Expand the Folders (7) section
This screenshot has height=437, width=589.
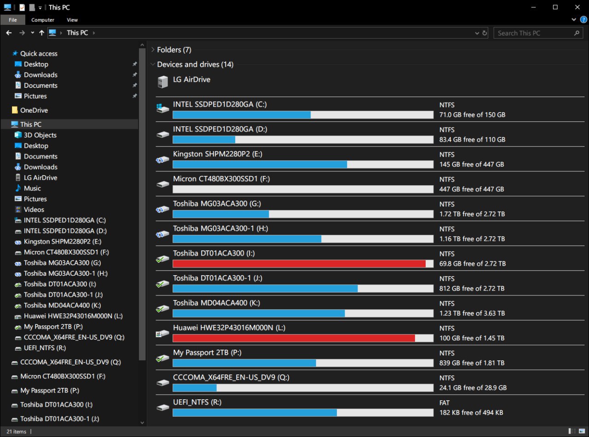pos(153,50)
